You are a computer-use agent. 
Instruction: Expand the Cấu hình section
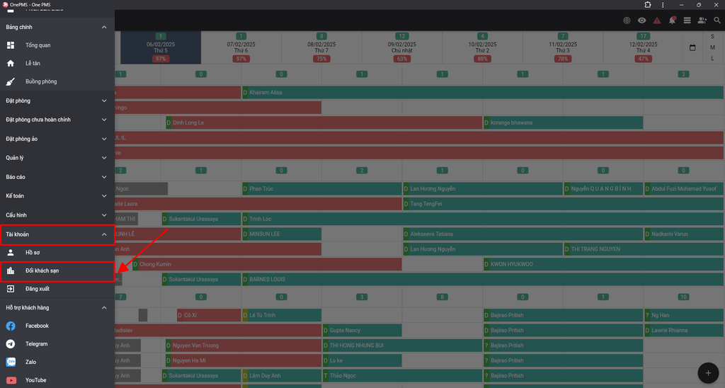pos(57,215)
